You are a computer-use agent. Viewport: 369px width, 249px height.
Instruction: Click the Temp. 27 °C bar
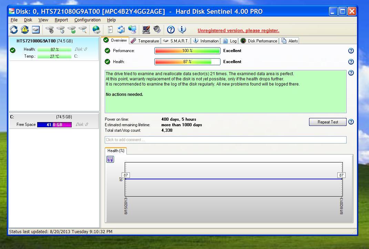pos(54,56)
